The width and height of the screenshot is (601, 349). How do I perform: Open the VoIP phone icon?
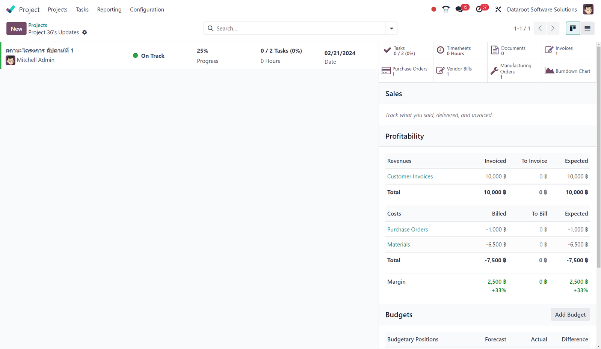point(446,9)
